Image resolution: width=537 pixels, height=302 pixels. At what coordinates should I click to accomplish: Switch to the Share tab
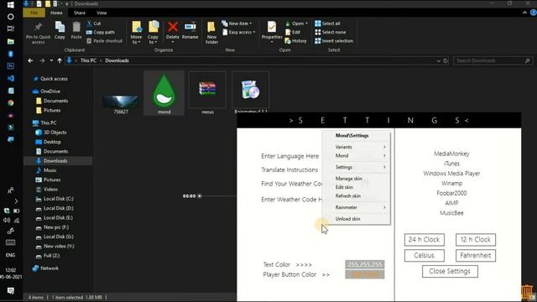(x=80, y=13)
